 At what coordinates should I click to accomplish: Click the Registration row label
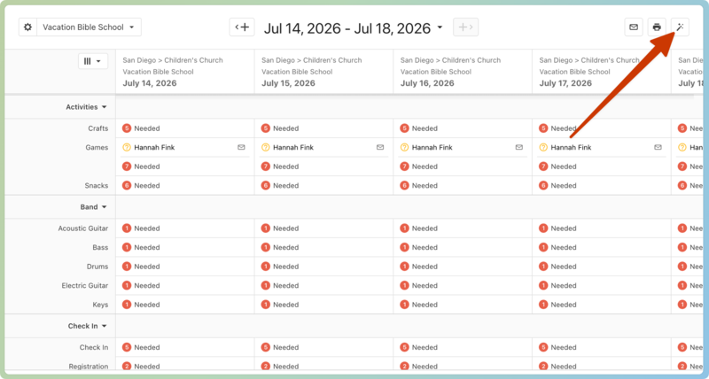point(89,367)
